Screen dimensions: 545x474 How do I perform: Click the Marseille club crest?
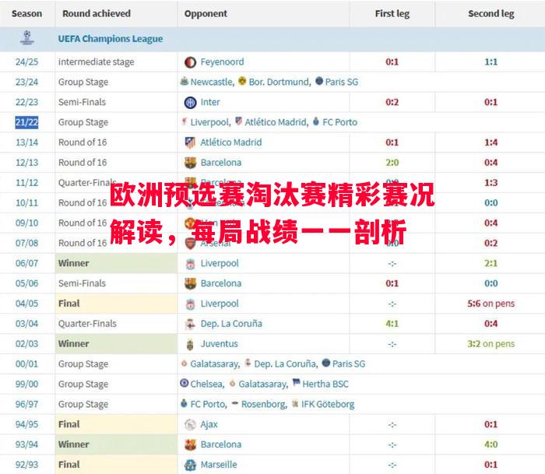point(190,465)
